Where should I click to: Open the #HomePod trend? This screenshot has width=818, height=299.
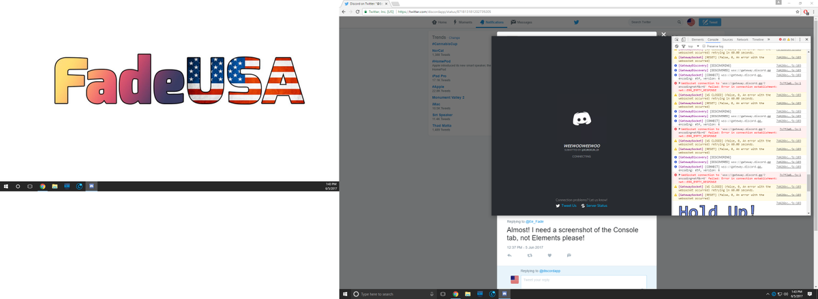[x=442, y=61]
